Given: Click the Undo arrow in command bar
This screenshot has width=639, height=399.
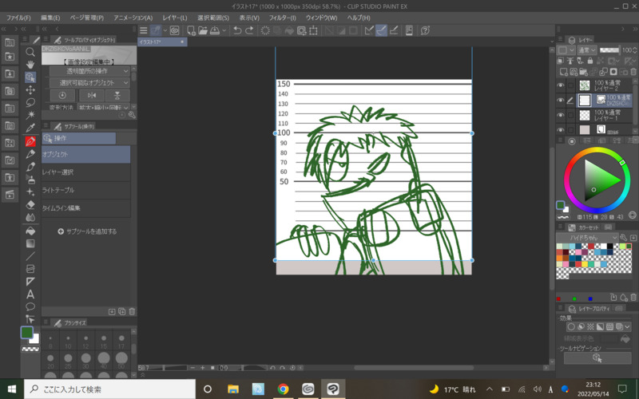Looking at the screenshot, I should (x=237, y=30).
